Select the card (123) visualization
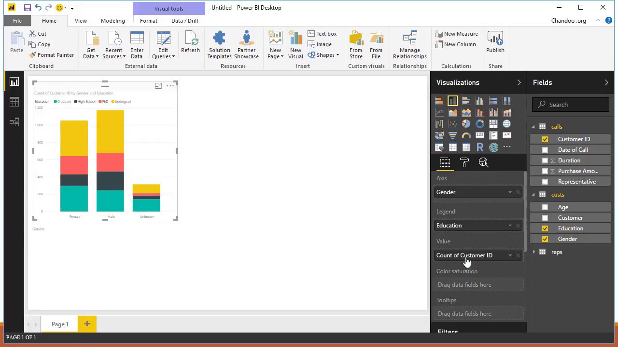Viewport: 618px width, 347px height. 479,135
